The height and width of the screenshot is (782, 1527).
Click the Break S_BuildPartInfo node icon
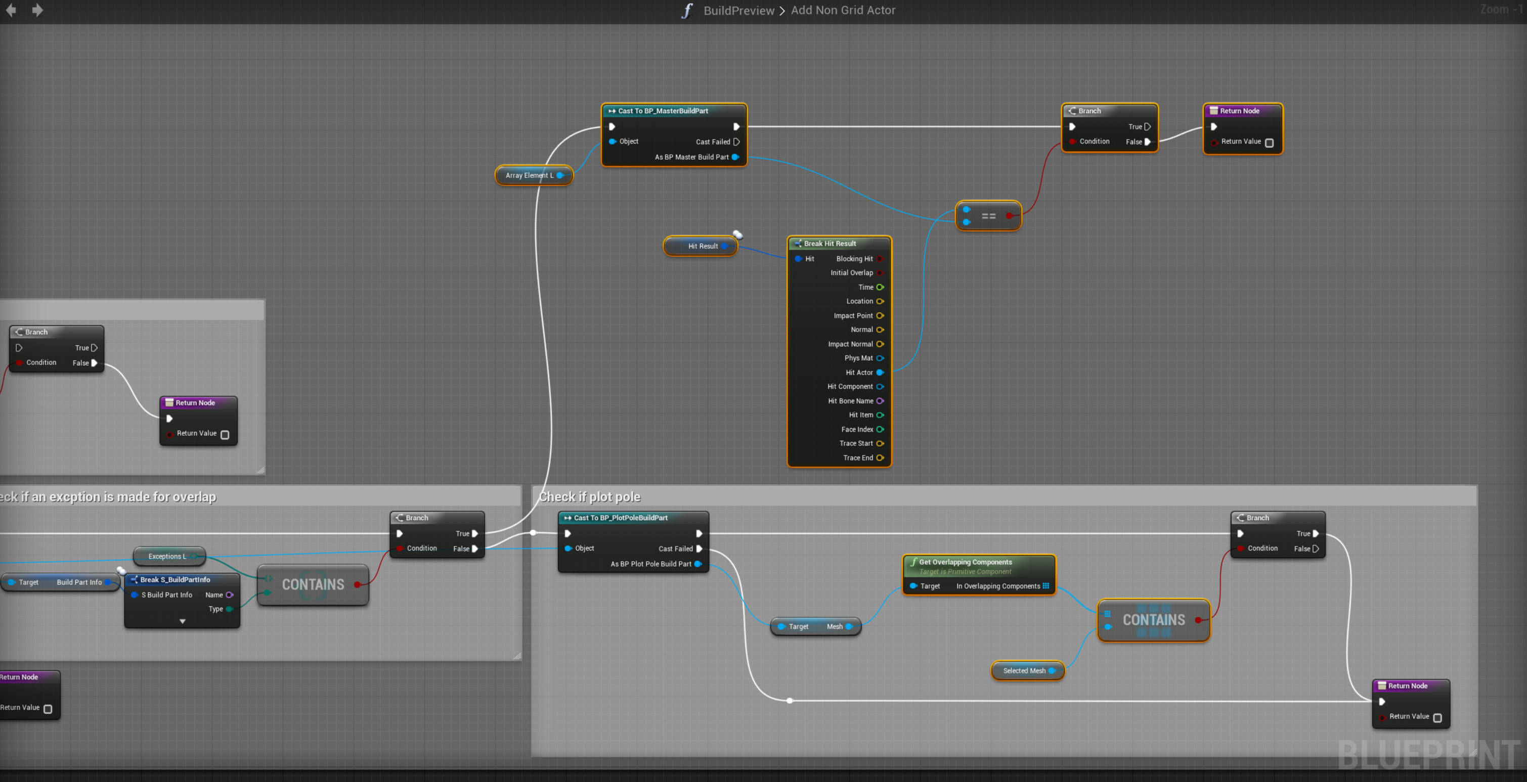134,579
